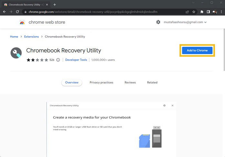Click the X in preview screenshot
Image resolution: width=225 pixels, height=157 pixels.
click(172, 105)
